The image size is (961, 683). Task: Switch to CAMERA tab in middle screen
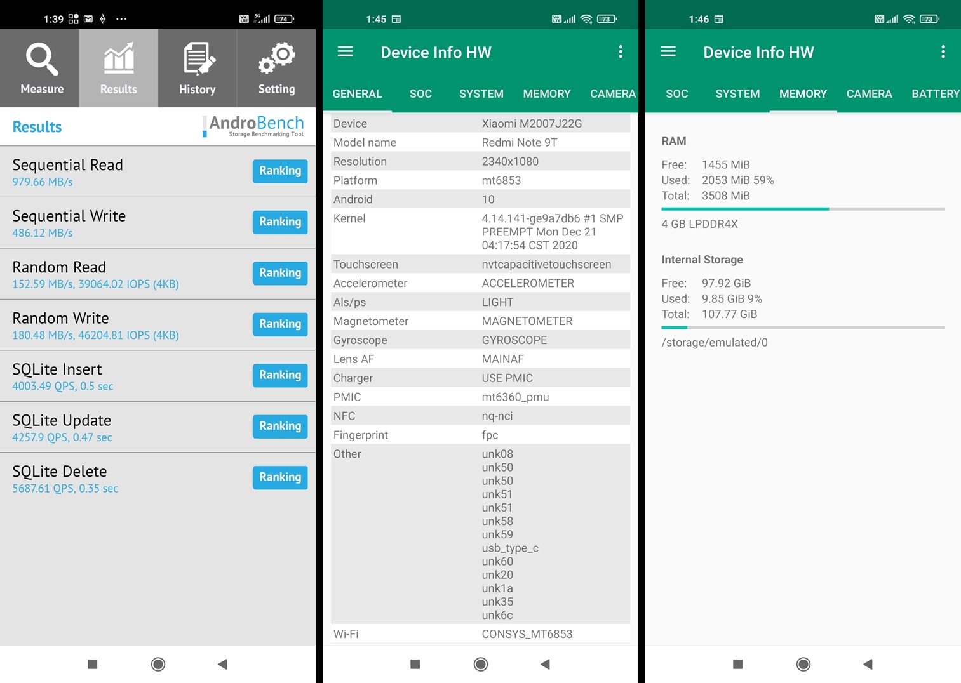[x=612, y=94]
